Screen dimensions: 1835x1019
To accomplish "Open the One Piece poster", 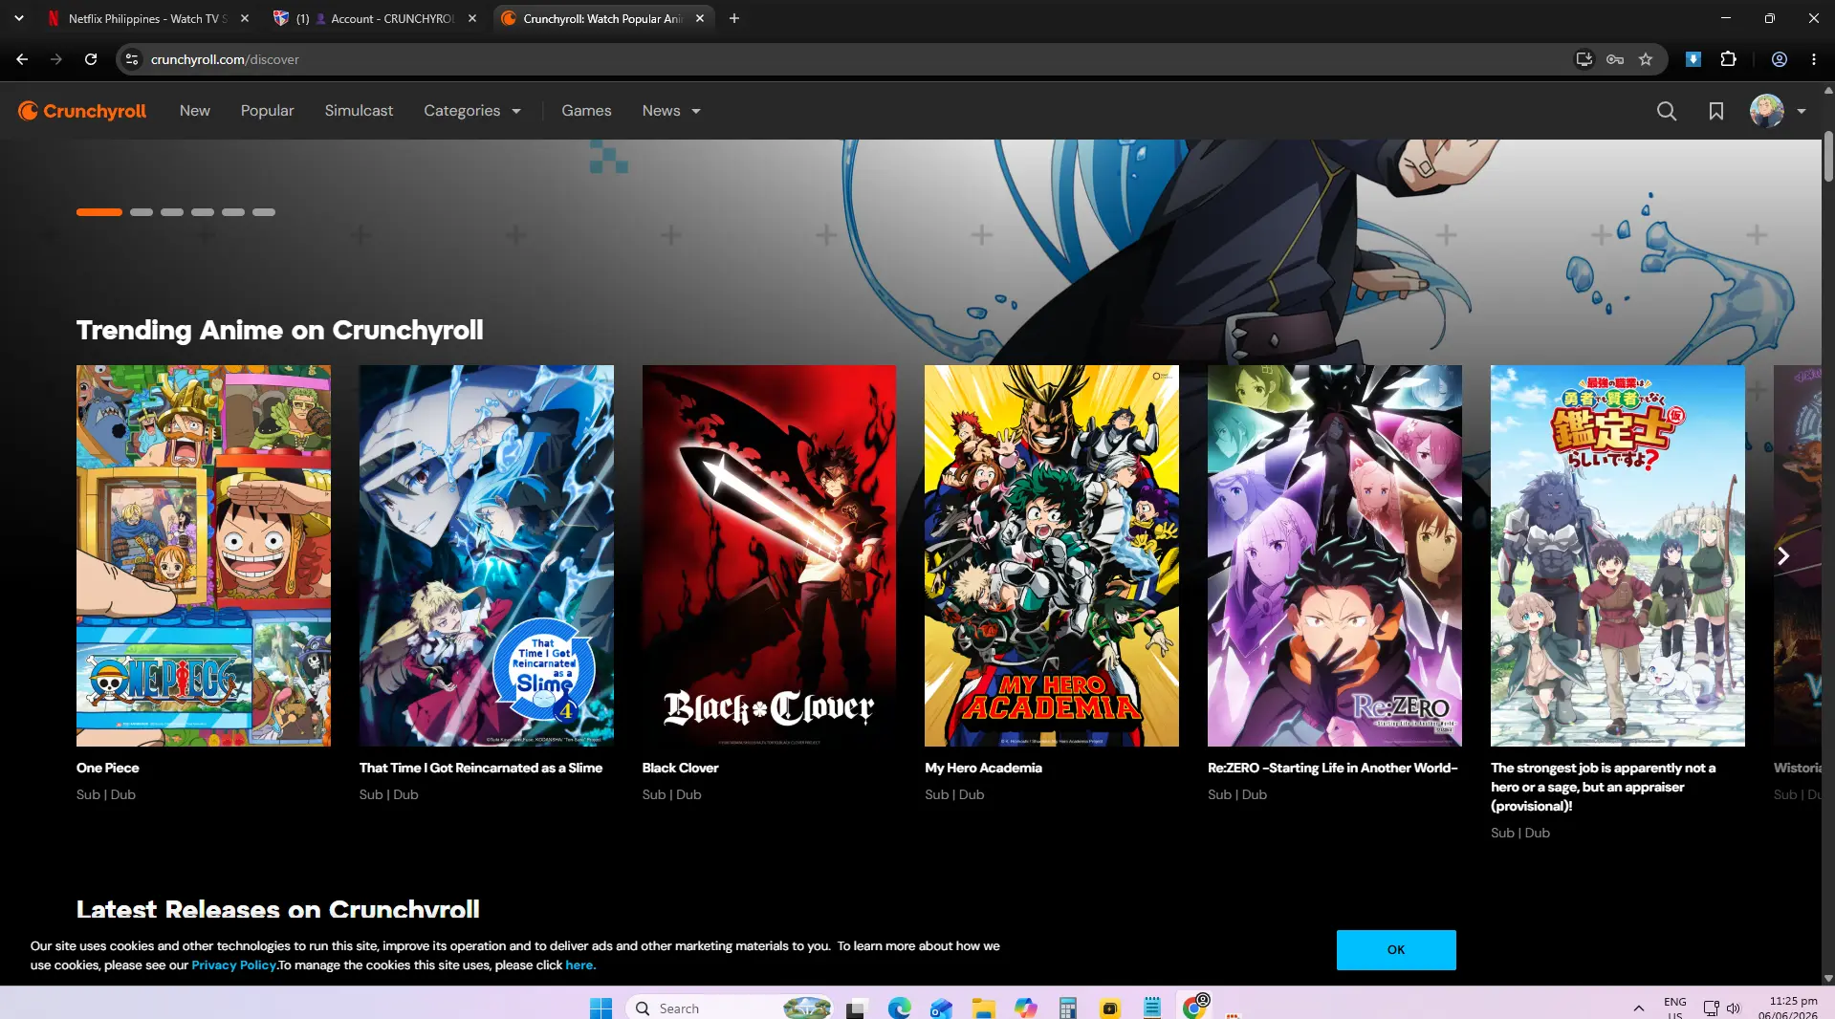I will pos(204,555).
